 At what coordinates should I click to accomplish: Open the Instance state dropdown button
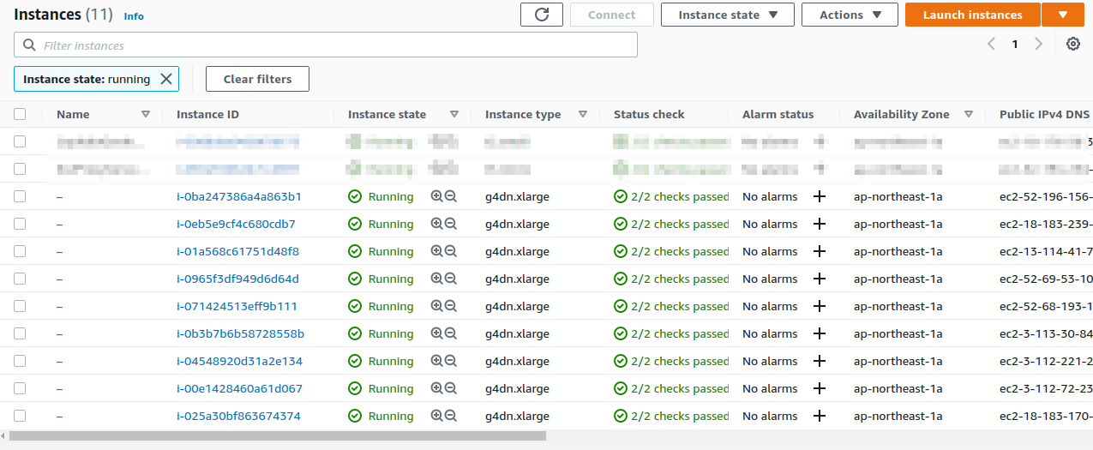pos(728,15)
